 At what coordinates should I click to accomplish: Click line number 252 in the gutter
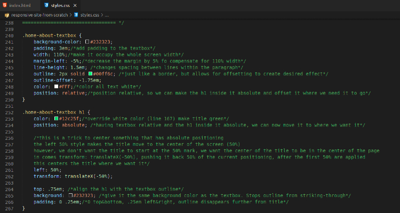9,113
